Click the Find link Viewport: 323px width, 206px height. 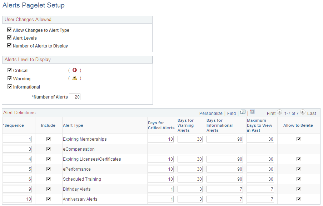coord(231,113)
